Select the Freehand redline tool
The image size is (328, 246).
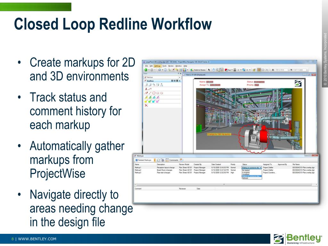point(146,93)
